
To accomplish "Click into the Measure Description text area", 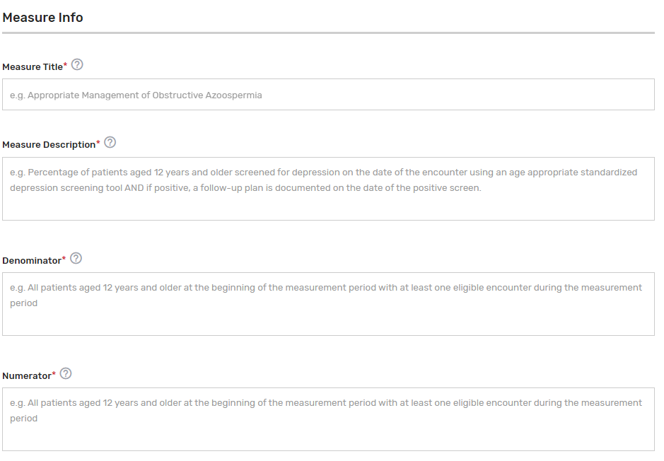I will tap(328, 204).
